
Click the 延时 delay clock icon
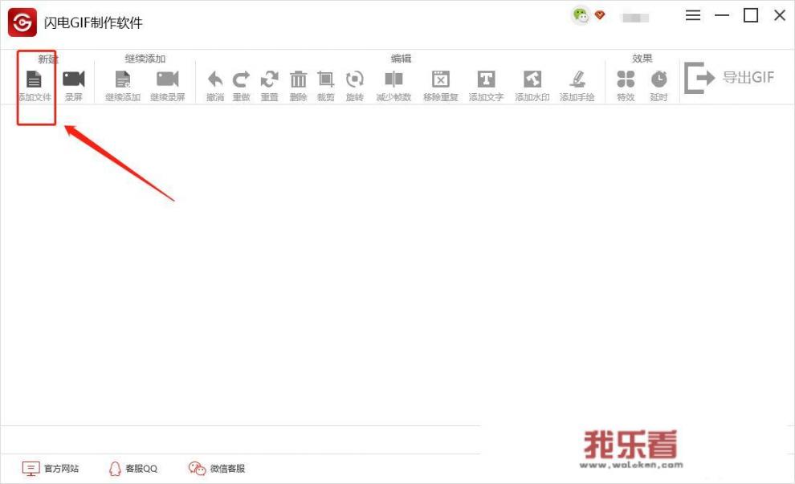pyautogui.click(x=658, y=79)
